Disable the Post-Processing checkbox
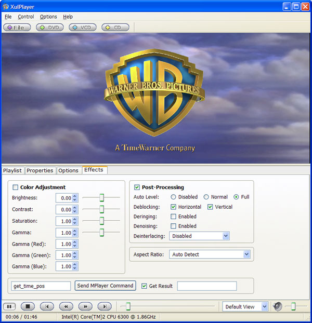 pos(137,187)
